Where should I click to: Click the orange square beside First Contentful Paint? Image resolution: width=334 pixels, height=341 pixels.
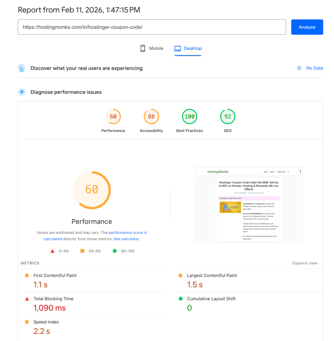click(x=28, y=276)
